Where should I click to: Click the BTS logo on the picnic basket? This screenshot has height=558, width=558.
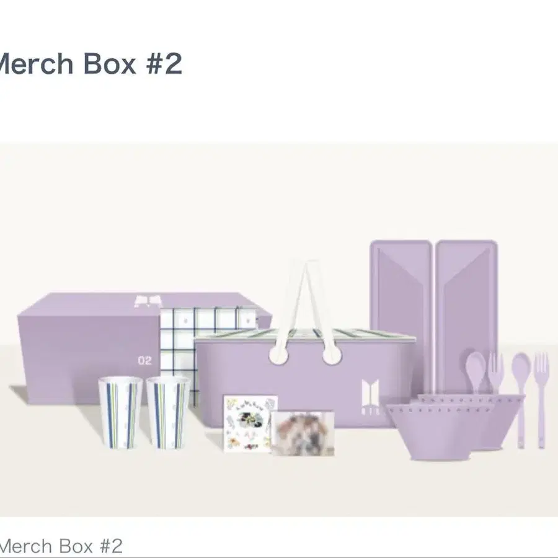point(370,397)
